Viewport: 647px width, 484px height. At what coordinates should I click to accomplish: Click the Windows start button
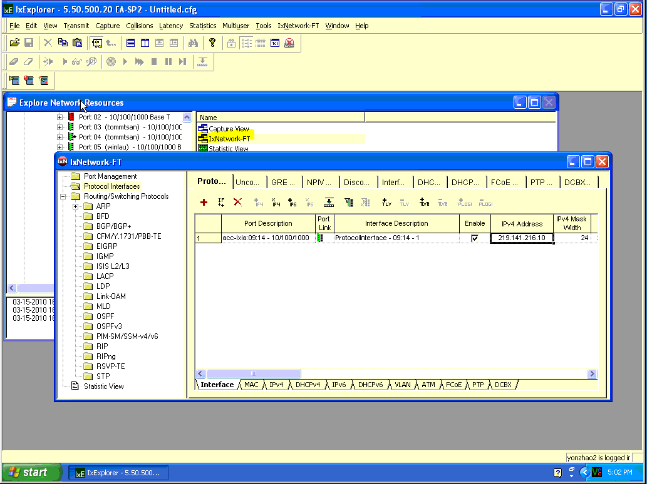(32, 472)
